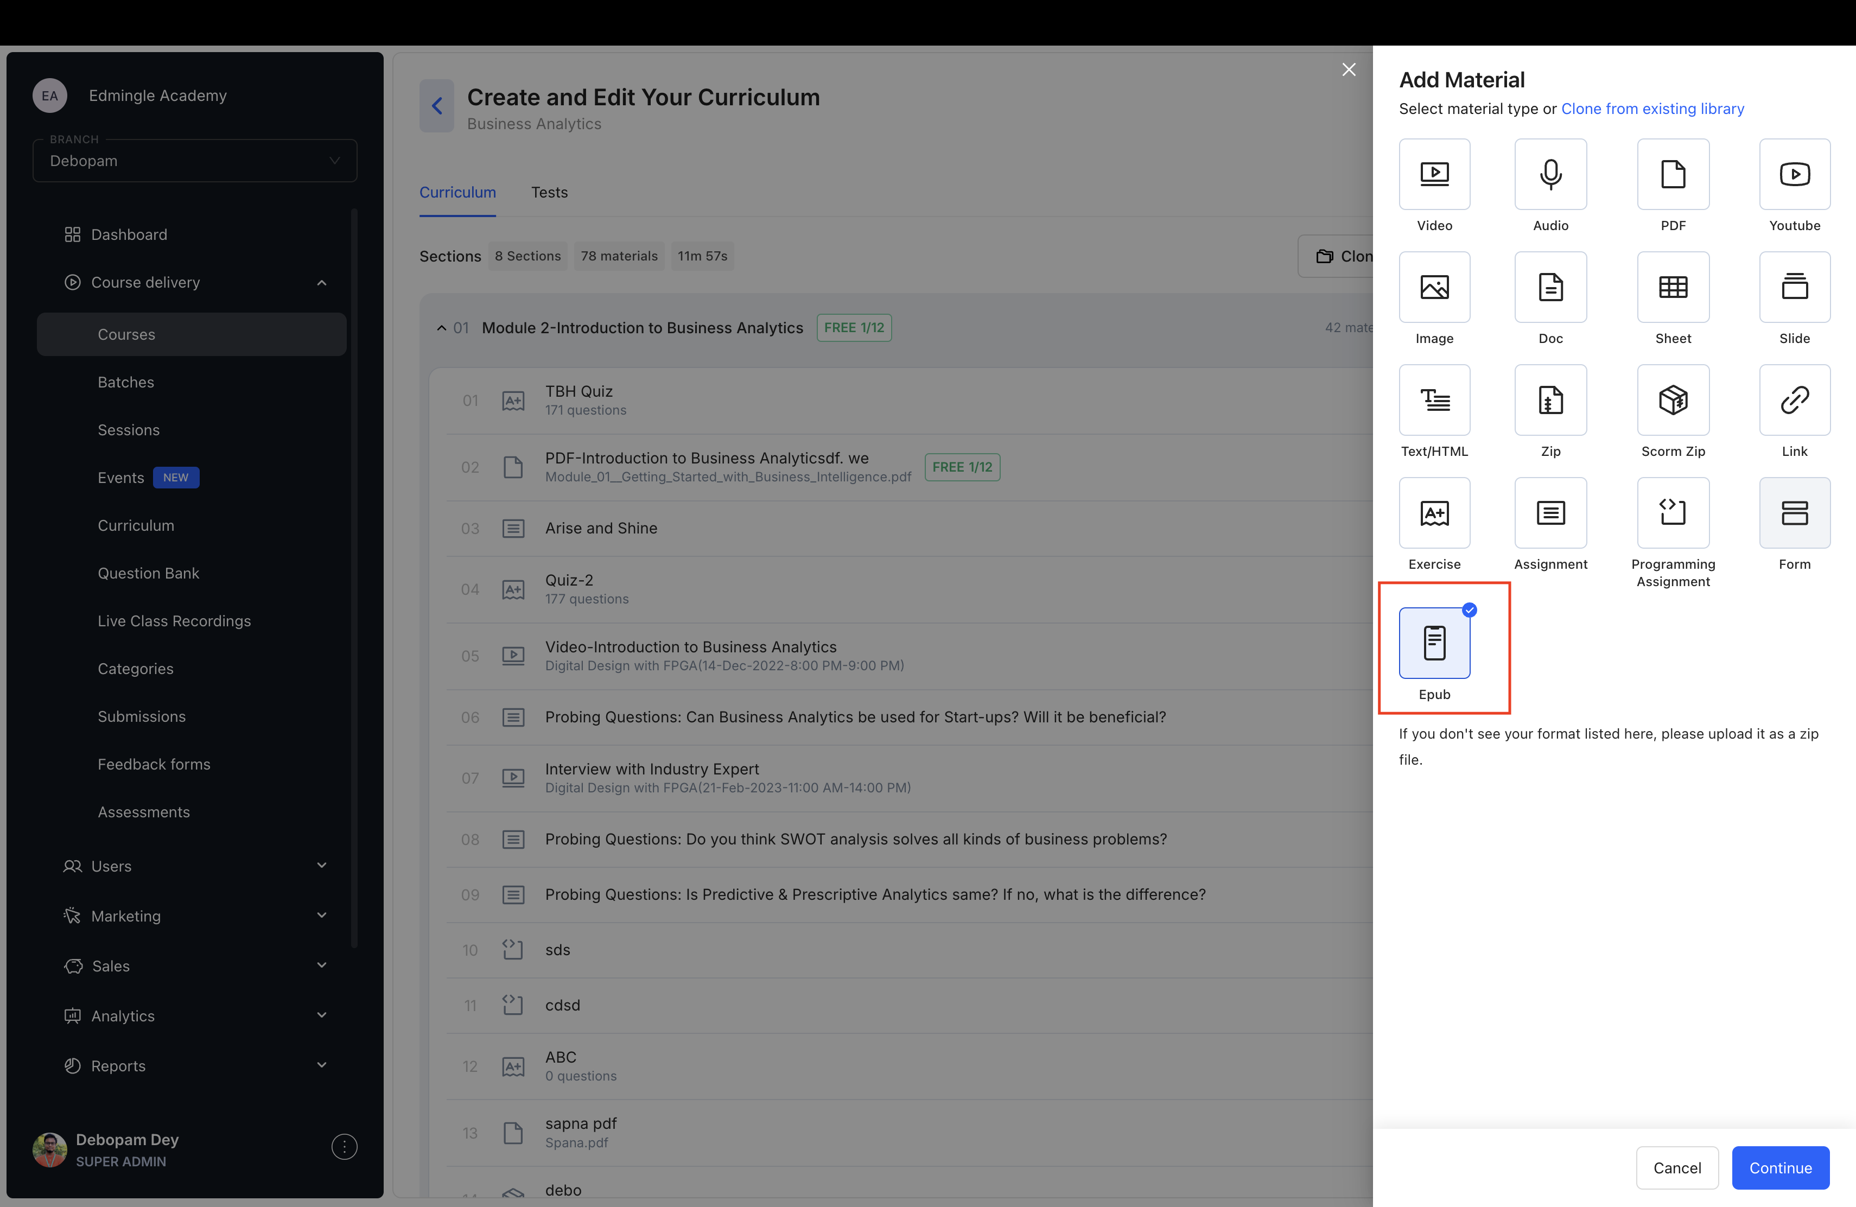The image size is (1856, 1207).
Task: Open the Debopam branch dropdown
Action: [195, 161]
